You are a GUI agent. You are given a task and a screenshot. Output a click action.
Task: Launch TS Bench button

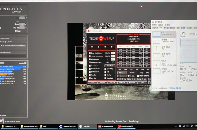(122, 83)
